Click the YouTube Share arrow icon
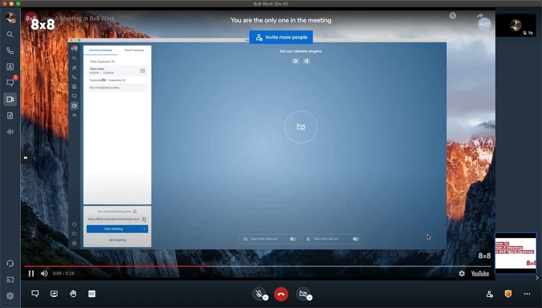 (x=479, y=16)
